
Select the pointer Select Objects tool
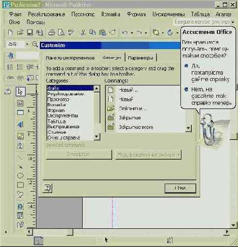tap(21, 91)
